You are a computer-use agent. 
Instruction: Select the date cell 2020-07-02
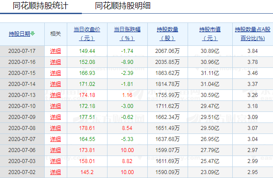(22, 172)
